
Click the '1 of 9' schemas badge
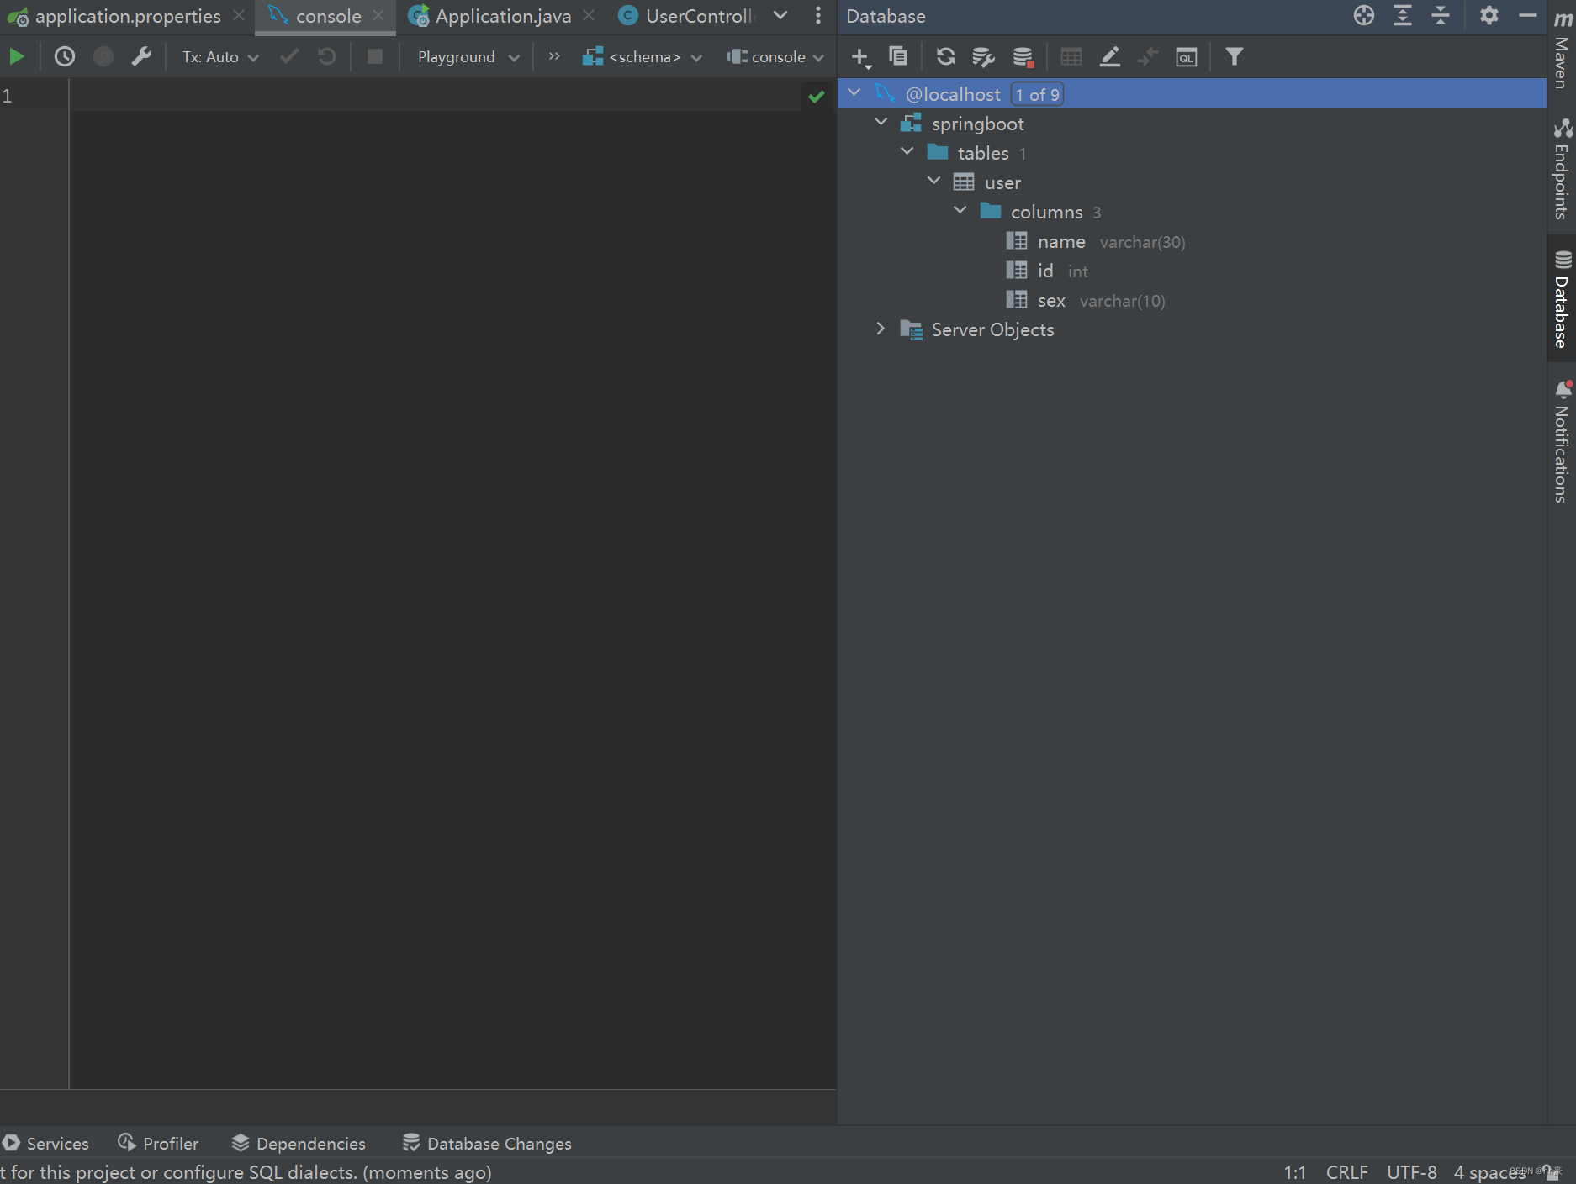point(1037,94)
